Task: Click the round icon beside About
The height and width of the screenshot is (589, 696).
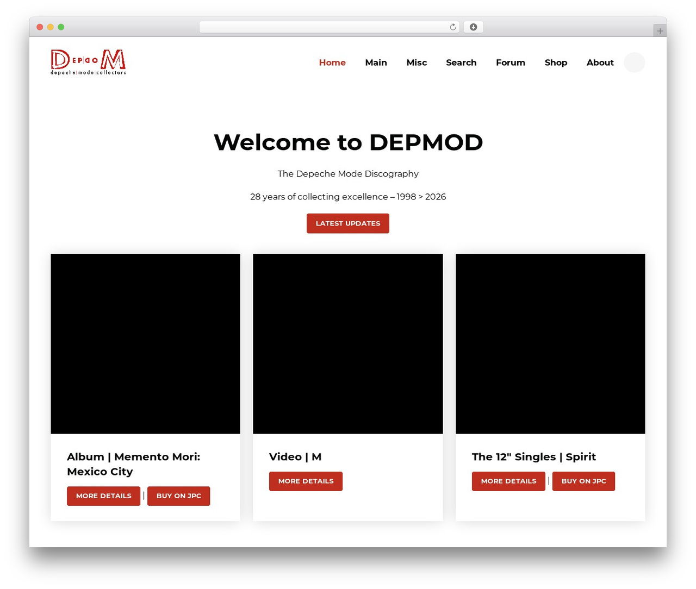Action: pyautogui.click(x=634, y=62)
